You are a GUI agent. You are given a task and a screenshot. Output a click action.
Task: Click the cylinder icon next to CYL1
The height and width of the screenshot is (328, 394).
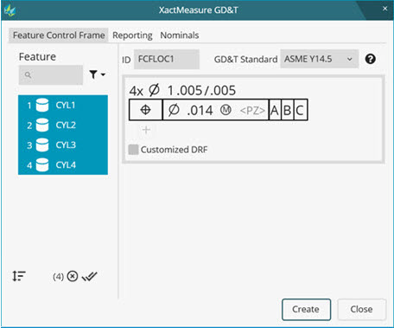[42, 106]
